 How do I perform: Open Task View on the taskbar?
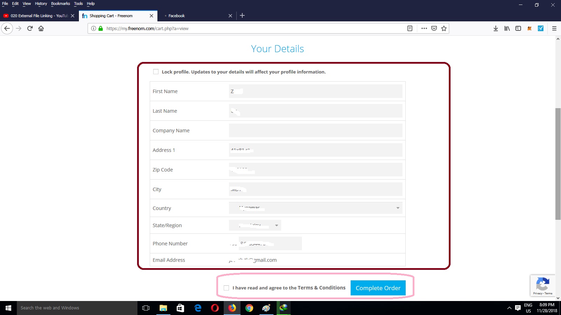(146, 308)
